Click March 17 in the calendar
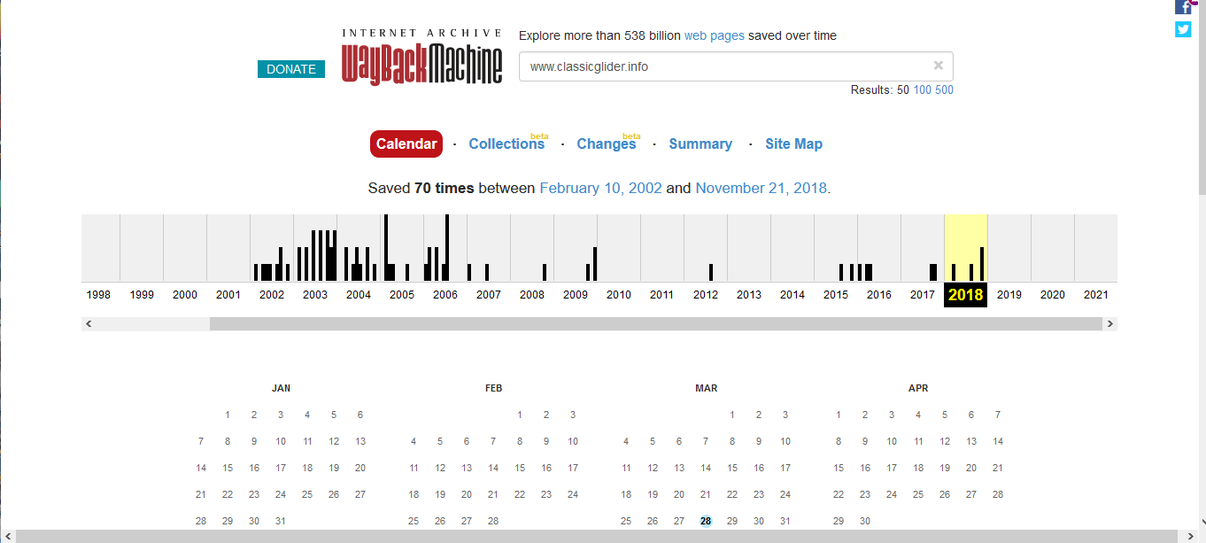The height and width of the screenshot is (543, 1206). pos(785,469)
